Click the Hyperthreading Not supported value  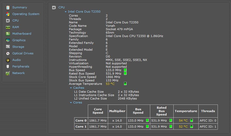coord(116,67)
